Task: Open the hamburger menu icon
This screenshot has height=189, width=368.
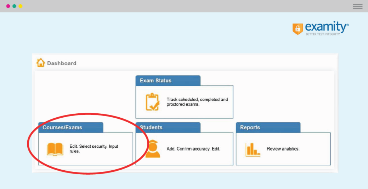Action: (x=358, y=6)
